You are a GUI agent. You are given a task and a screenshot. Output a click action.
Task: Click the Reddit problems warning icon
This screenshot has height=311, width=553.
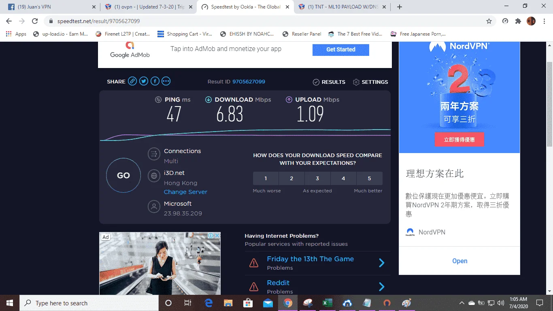(254, 287)
